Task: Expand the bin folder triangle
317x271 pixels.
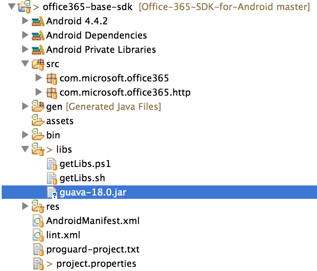Action: 25,135
